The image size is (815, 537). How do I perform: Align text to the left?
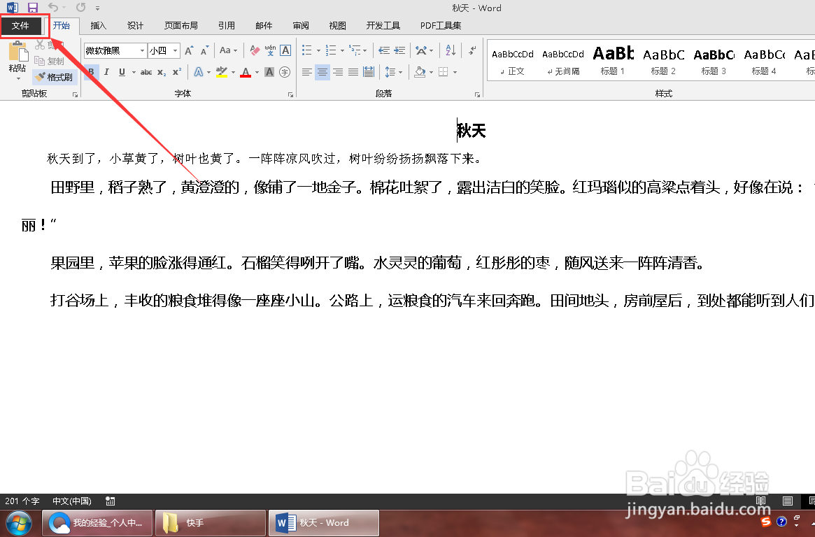pyautogui.click(x=307, y=72)
